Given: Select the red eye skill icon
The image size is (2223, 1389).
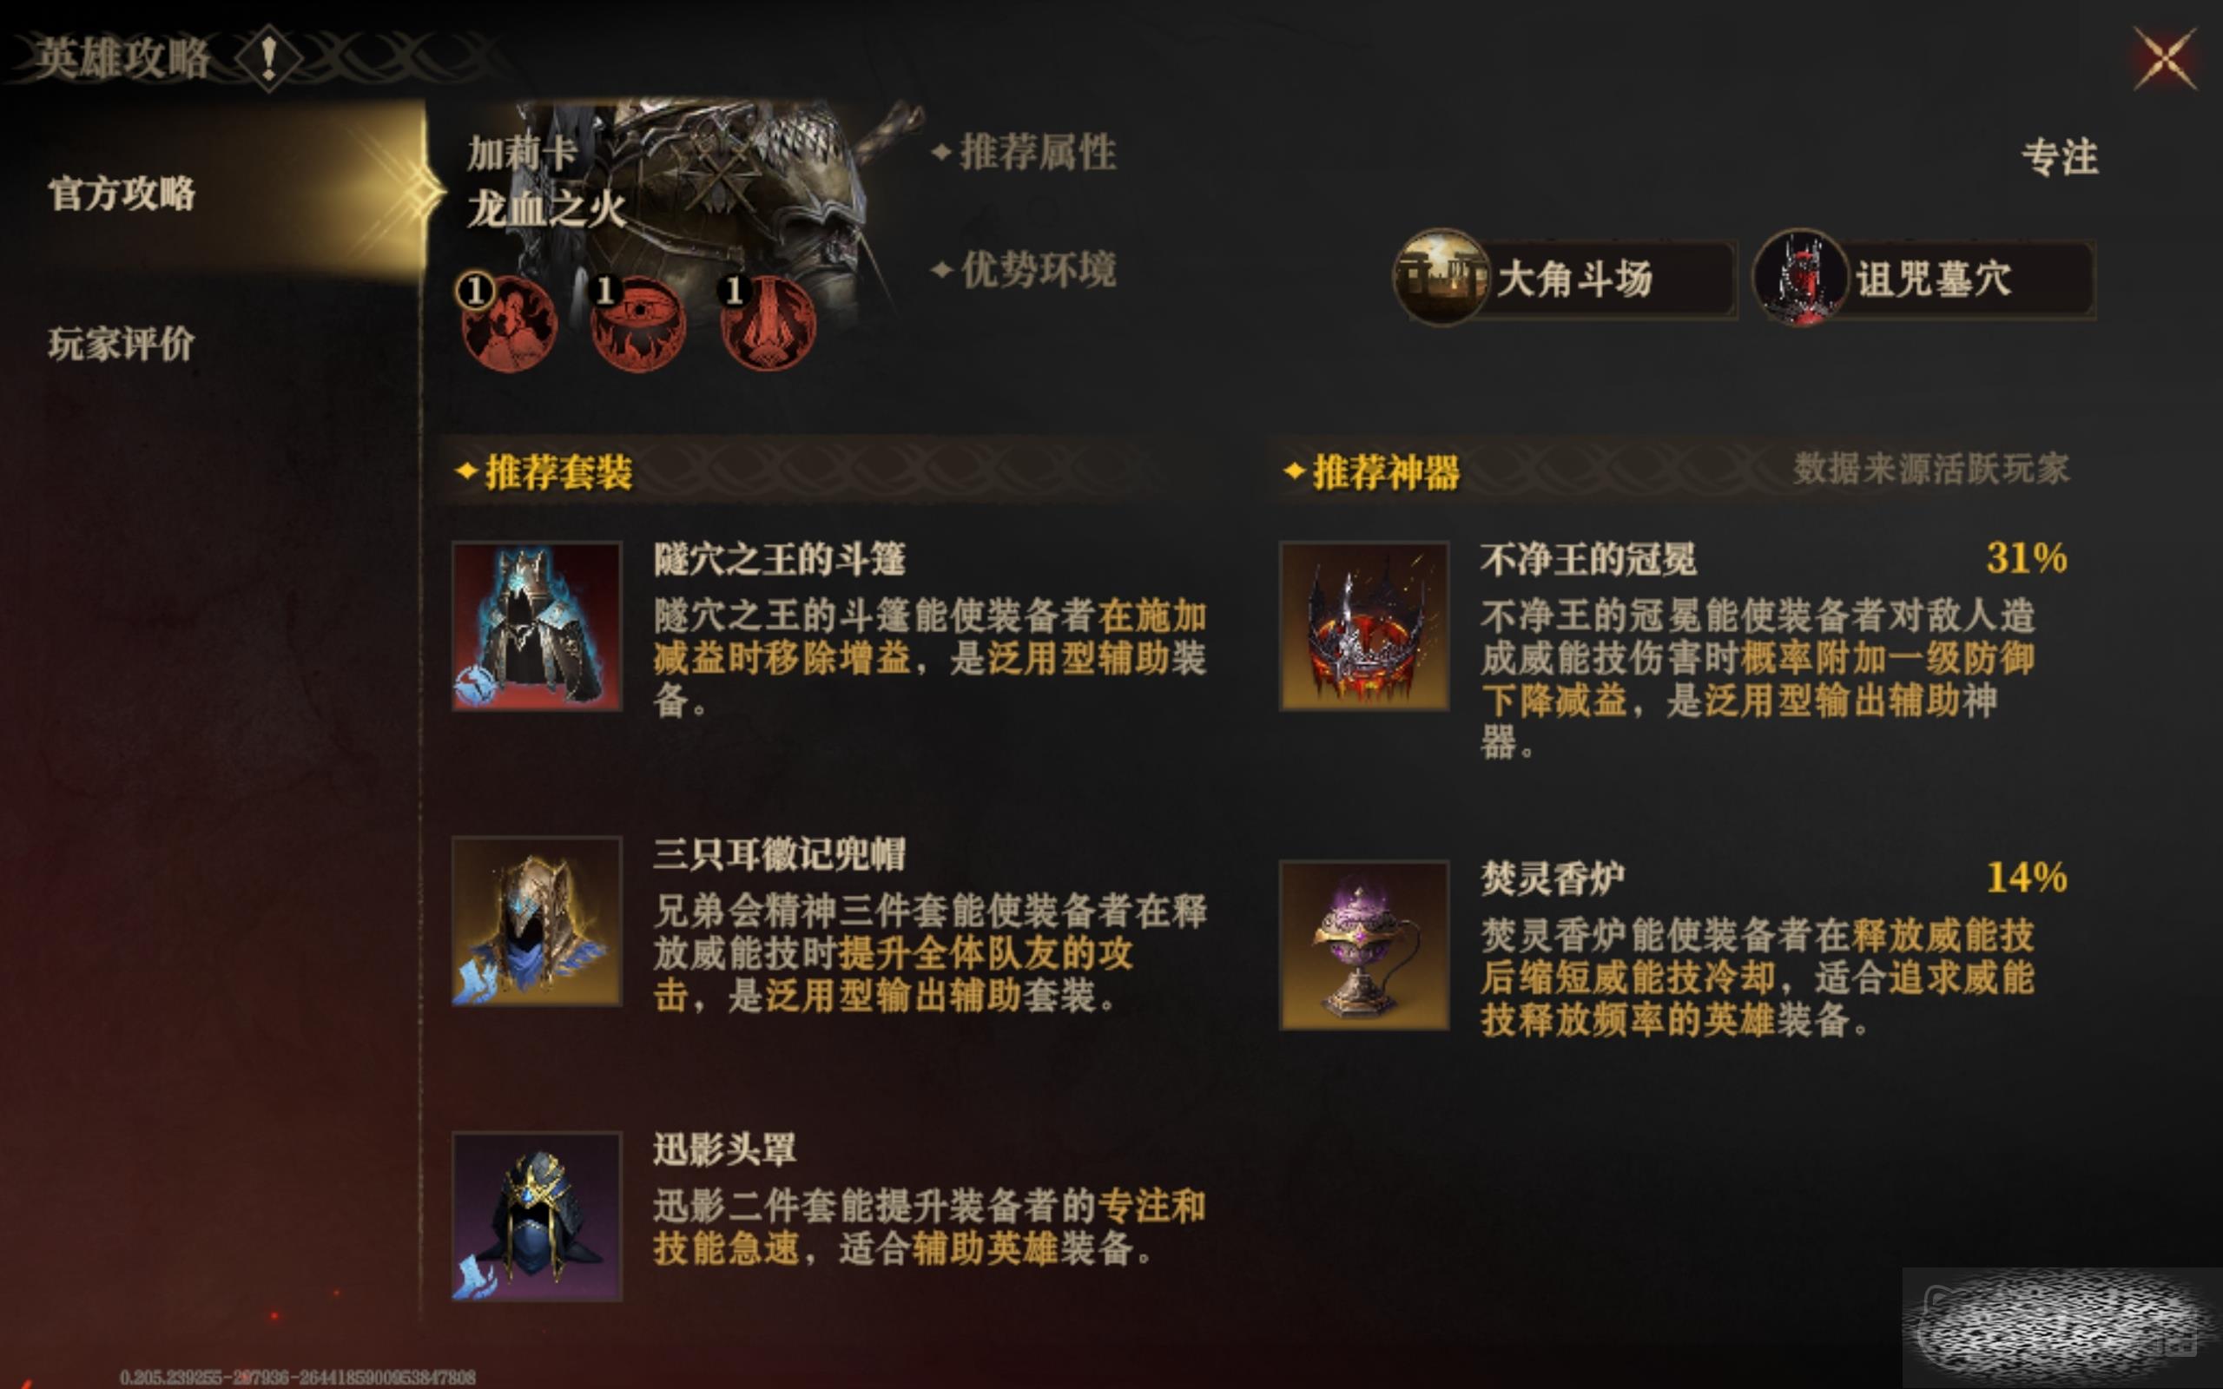Looking at the screenshot, I should (637, 322).
